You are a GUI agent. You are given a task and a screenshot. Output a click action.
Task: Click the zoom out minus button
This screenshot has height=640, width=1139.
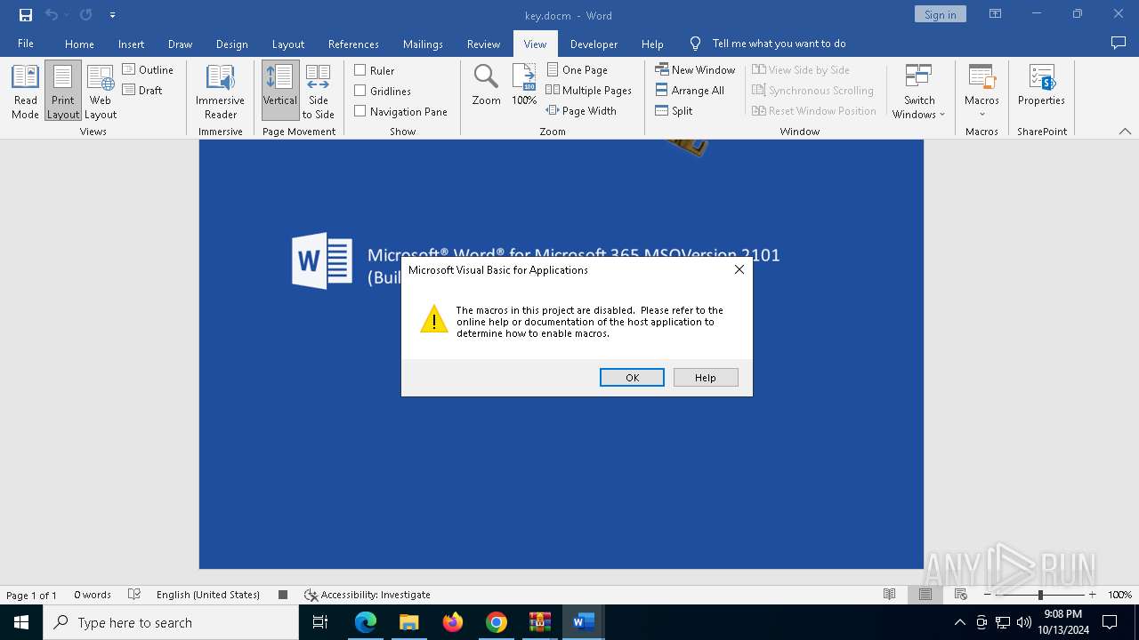pos(988,595)
